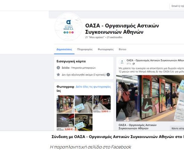
Task: Open the thumbnail of card over platform
Action: tap(84, 104)
